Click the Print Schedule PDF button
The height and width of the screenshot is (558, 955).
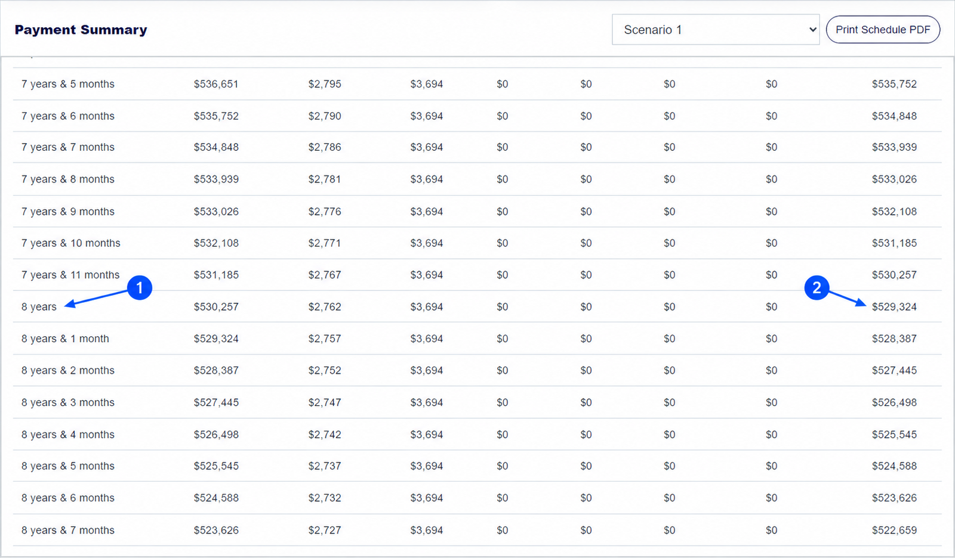point(883,30)
